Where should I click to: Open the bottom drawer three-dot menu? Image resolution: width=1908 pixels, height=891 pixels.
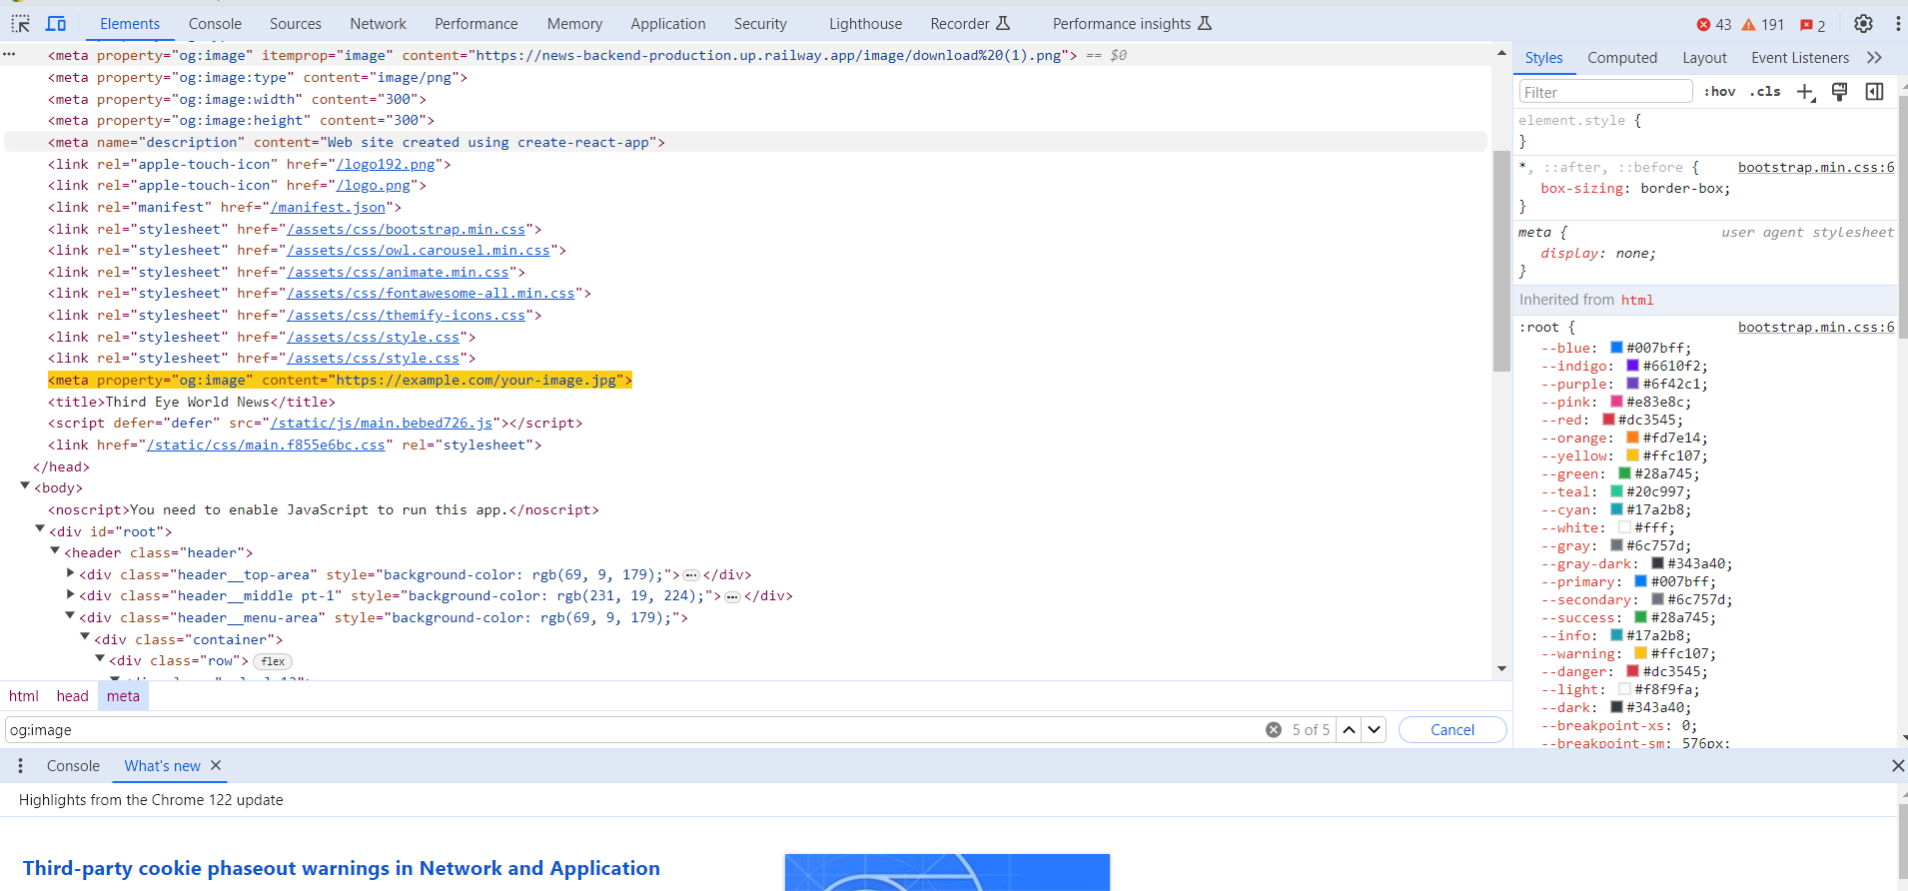(20, 766)
